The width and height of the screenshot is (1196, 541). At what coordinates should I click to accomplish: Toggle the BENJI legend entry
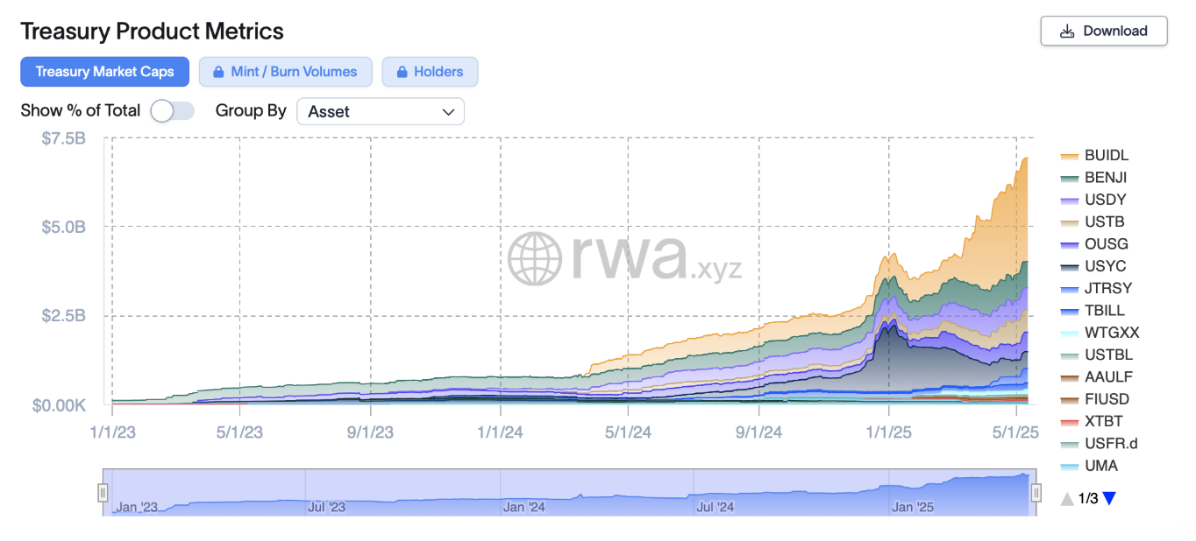pos(1093,177)
